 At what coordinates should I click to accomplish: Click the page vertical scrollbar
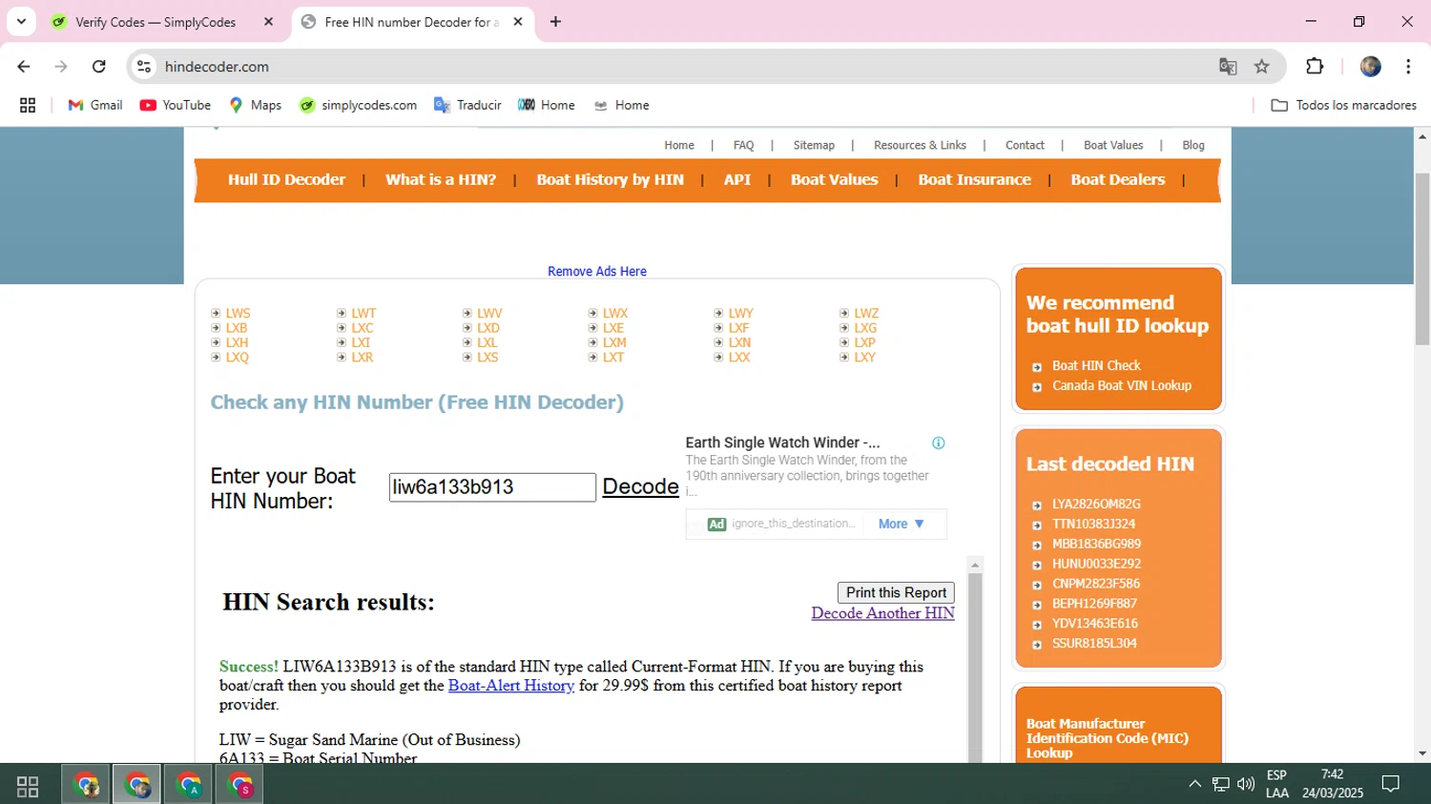tap(1422, 258)
